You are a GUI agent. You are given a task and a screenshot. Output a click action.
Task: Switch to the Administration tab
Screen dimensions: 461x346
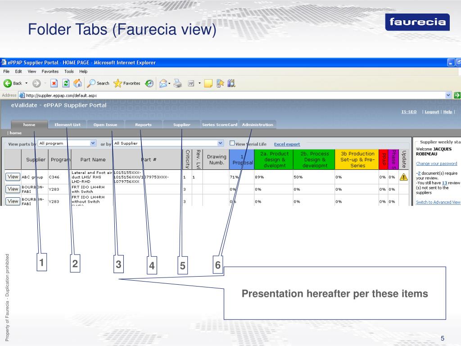click(x=258, y=124)
